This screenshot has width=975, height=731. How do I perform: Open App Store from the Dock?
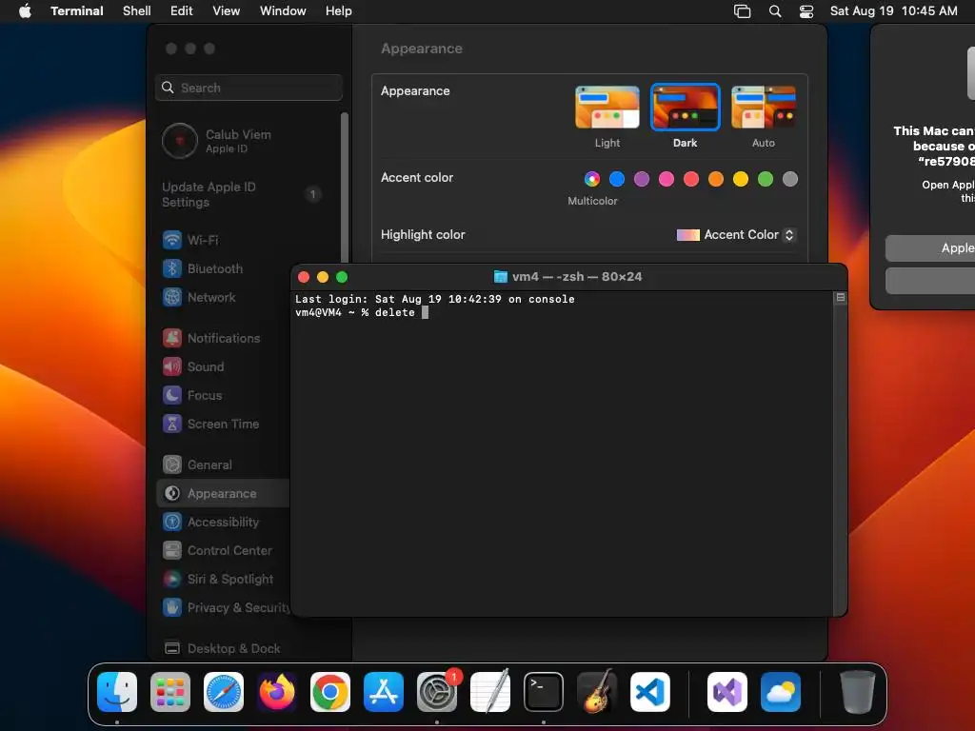coord(384,692)
